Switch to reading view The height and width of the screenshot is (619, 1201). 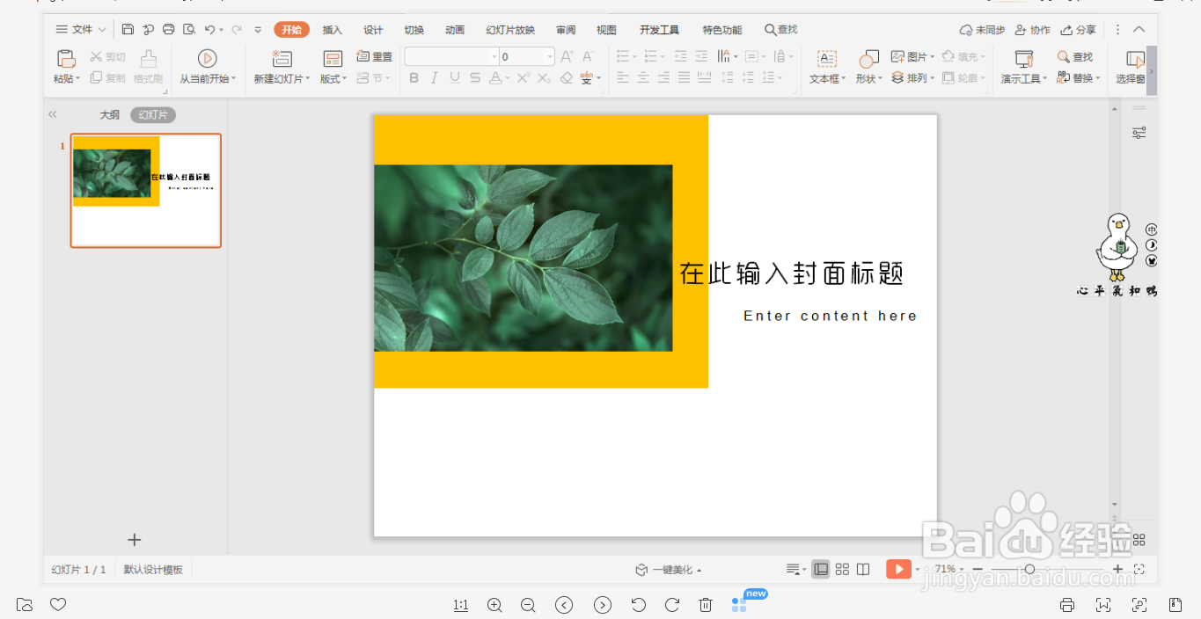[x=863, y=570]
